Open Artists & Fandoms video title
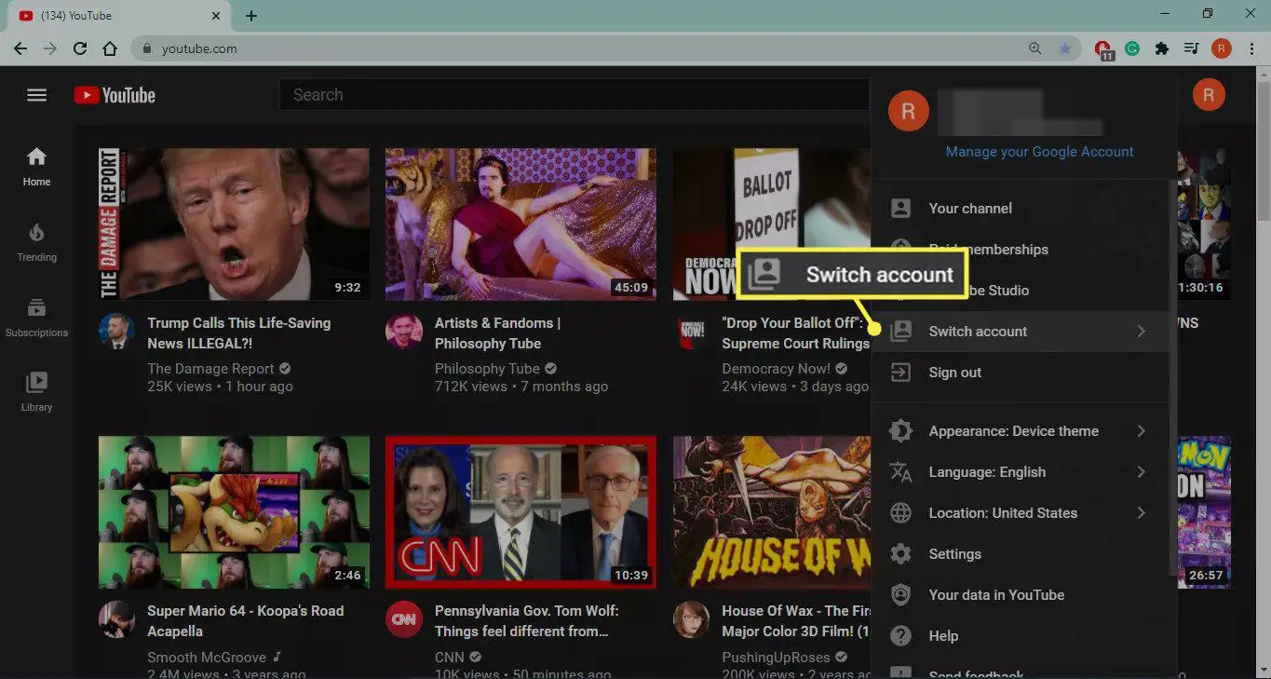 tap(497, 333)
